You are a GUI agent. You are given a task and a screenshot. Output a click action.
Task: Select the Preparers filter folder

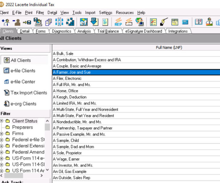[x=22, y=127]
